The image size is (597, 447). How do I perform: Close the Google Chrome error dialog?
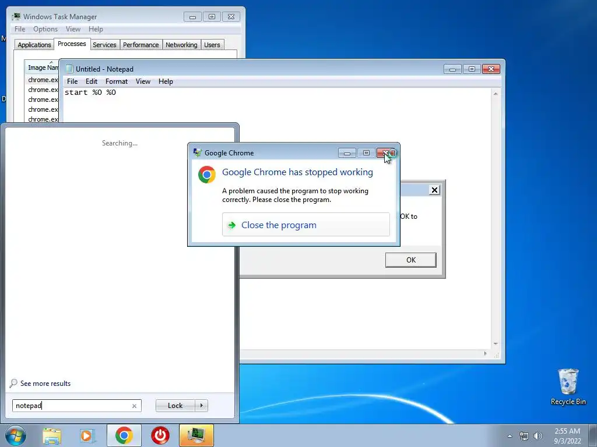point(386,153)
